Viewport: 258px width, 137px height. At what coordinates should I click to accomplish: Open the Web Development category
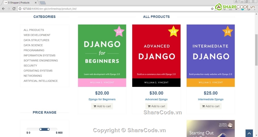point(37,35)
